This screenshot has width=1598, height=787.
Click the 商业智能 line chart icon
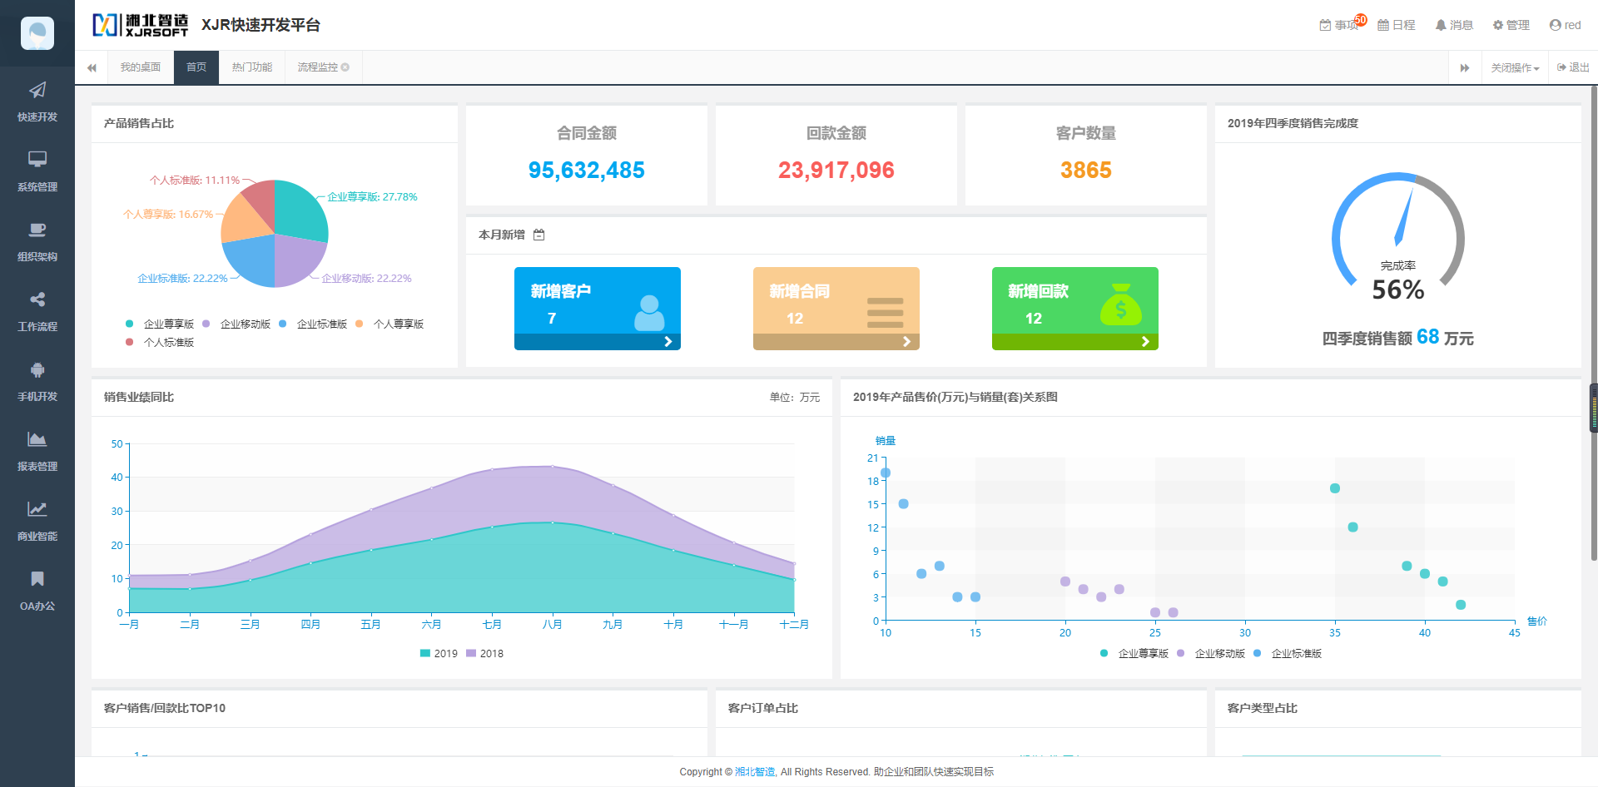click(x=37, y=510)
